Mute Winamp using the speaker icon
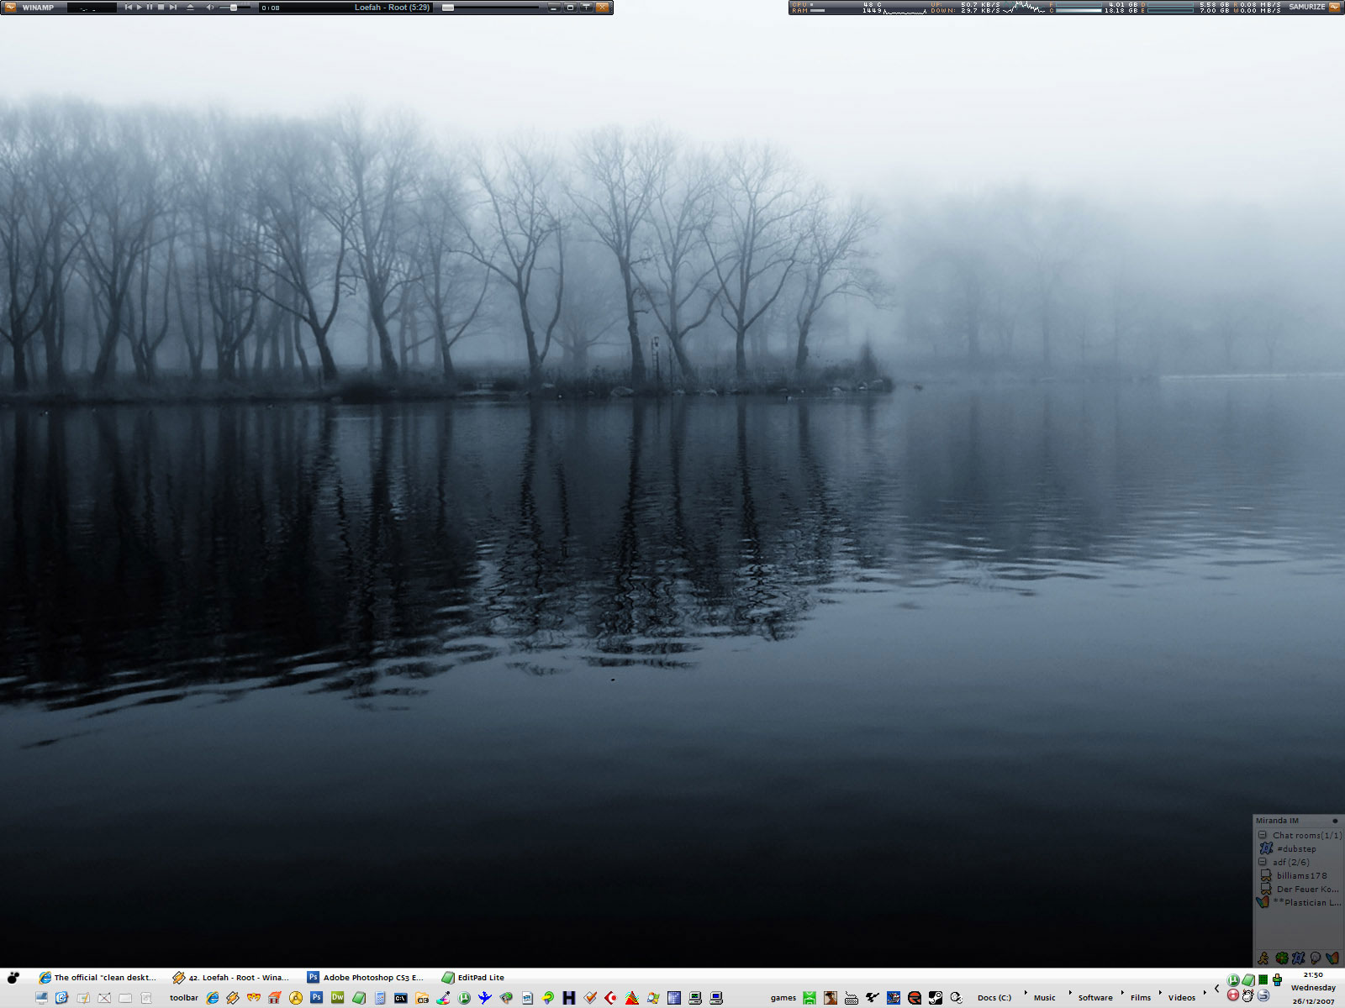The image size is (1345, 1008). point(209,8)
